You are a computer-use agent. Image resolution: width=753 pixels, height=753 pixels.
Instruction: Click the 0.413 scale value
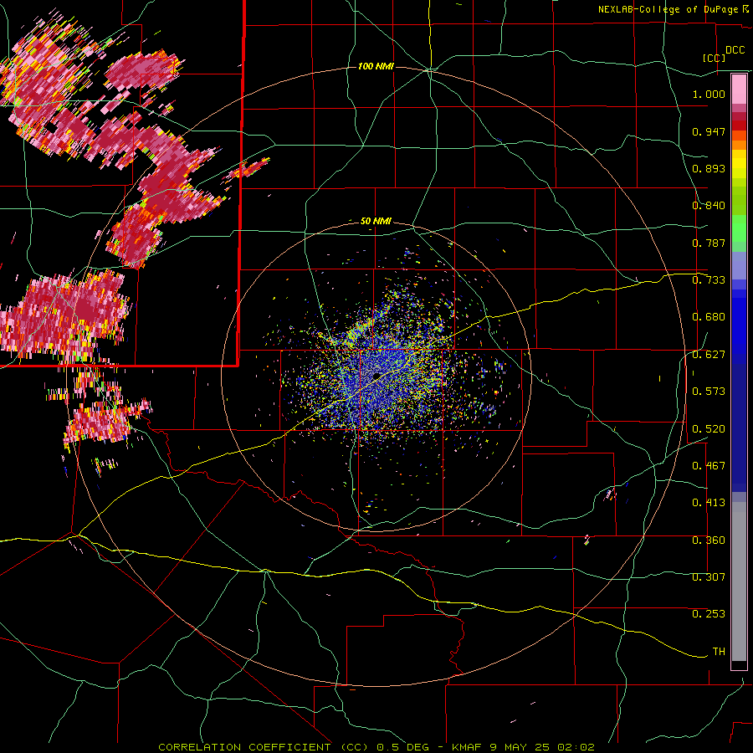pyautogui.click(x=709, y=503)
